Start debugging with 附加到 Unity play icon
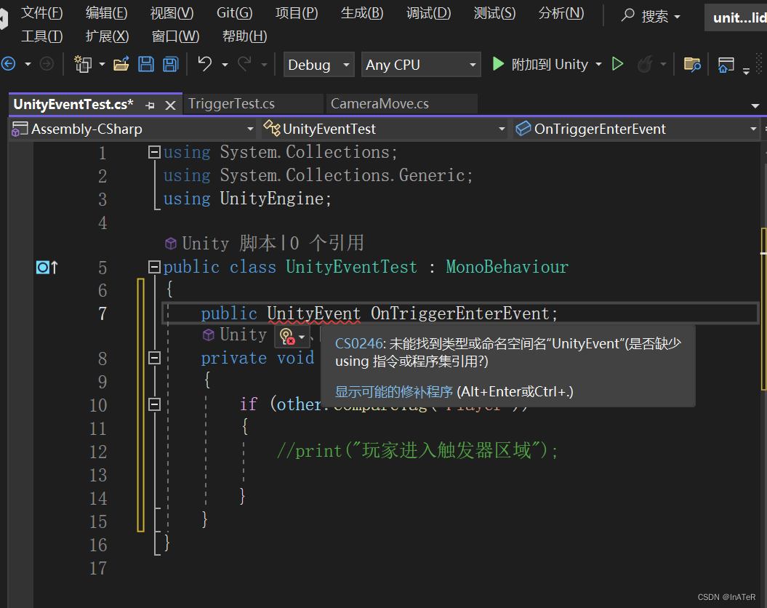This screenshot has height=608, width=767. (499, 64)
